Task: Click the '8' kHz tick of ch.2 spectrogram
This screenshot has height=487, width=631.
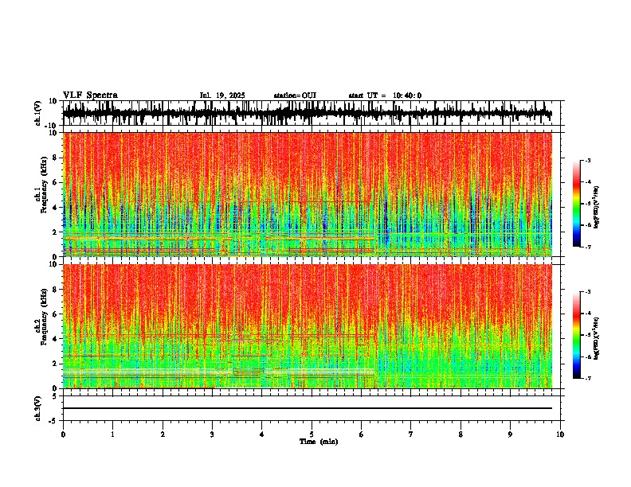Action: point(56,290)
